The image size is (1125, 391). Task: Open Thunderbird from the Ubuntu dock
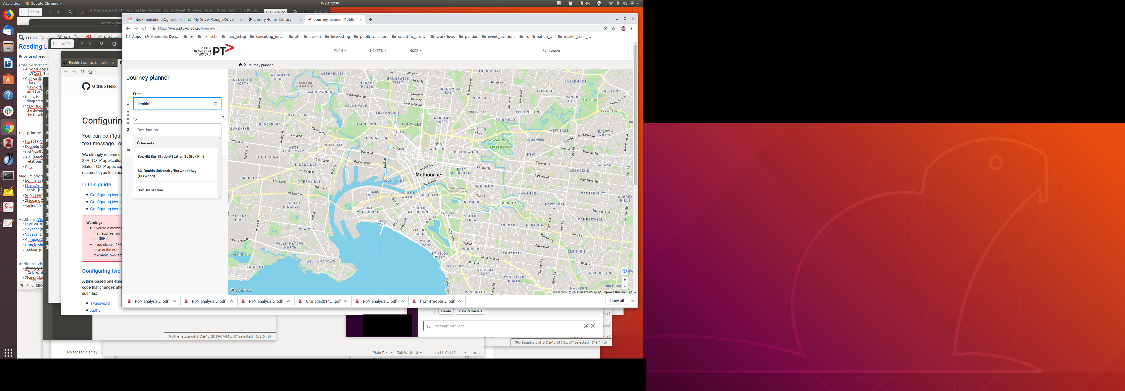coord(8,31)
